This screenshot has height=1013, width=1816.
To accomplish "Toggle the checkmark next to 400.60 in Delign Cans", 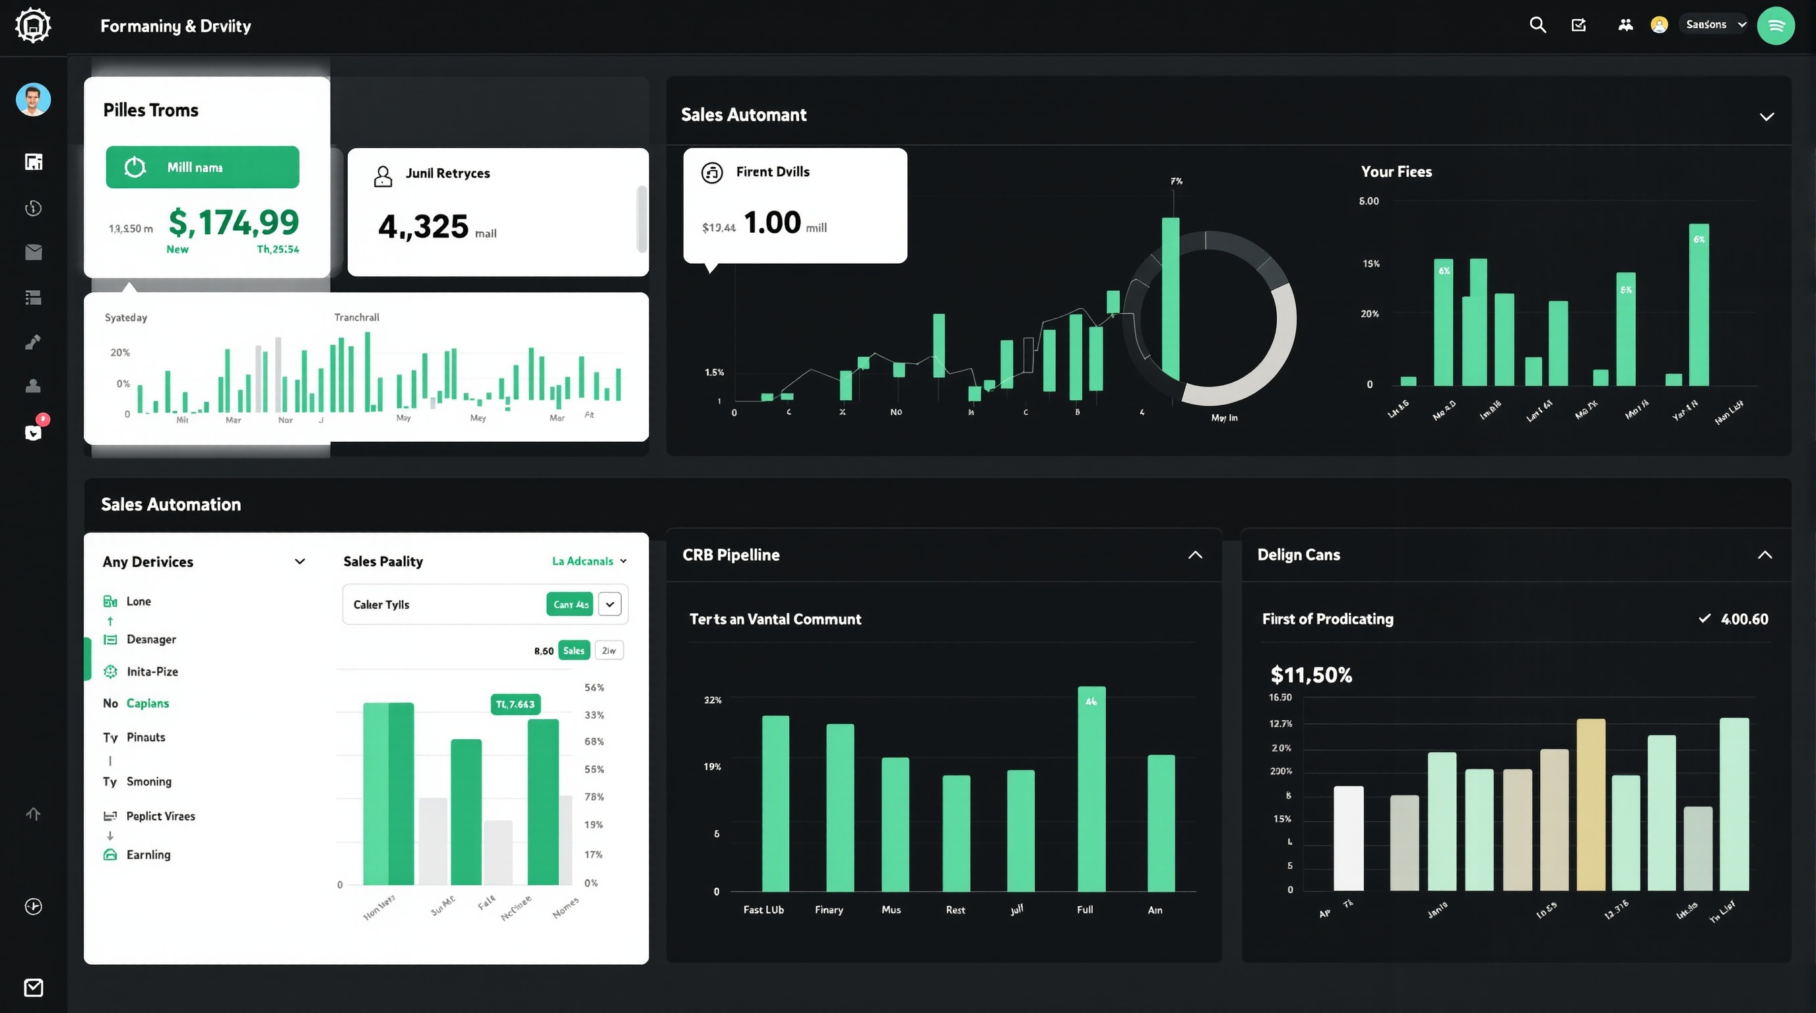I will 1704,619.
